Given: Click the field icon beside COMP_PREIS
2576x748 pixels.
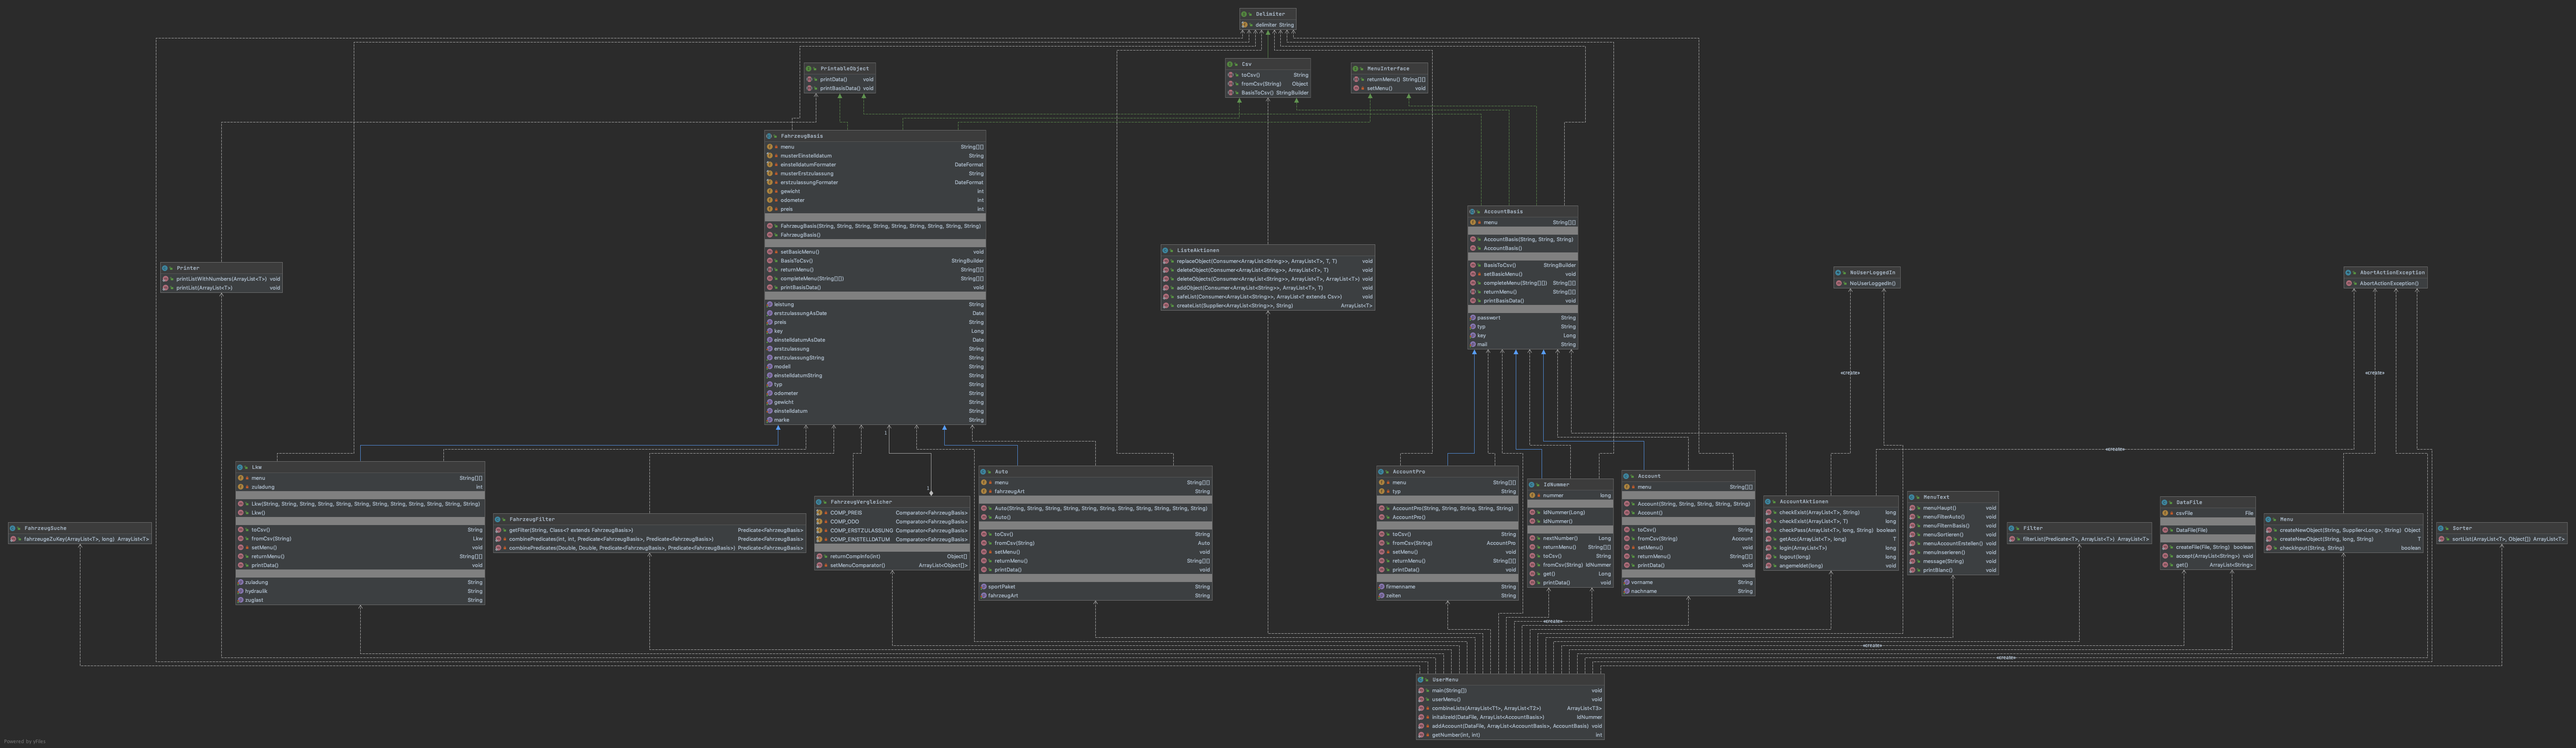Looking at the screenshot, I should [x=820, y=512].
